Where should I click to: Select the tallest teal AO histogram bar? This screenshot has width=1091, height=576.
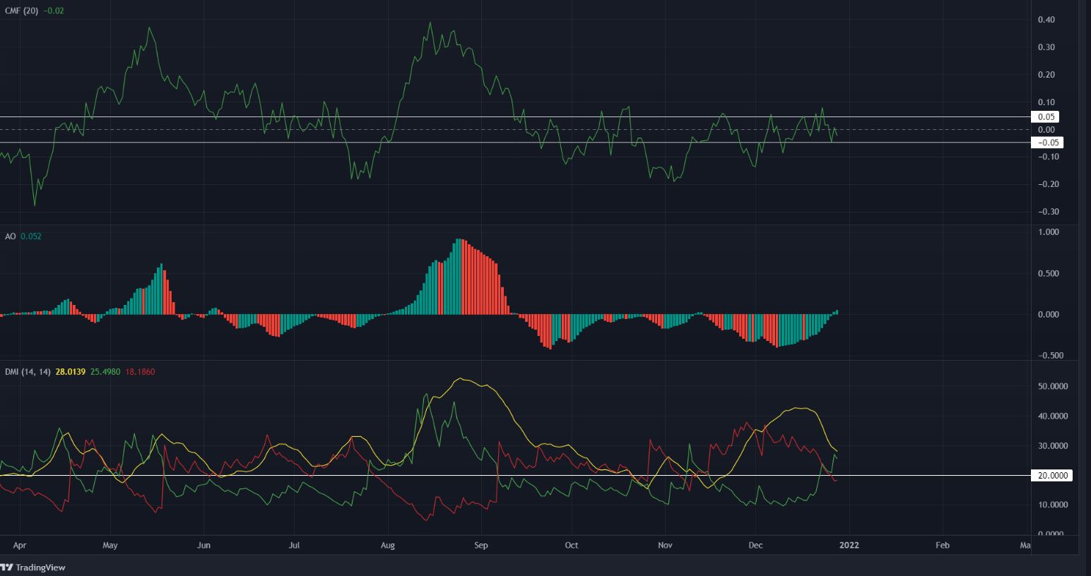pos(459,275)
